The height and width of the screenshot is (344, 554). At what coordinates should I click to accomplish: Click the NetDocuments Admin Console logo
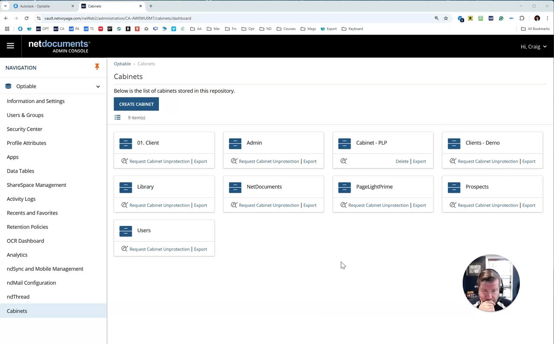(x=59, y=46)
